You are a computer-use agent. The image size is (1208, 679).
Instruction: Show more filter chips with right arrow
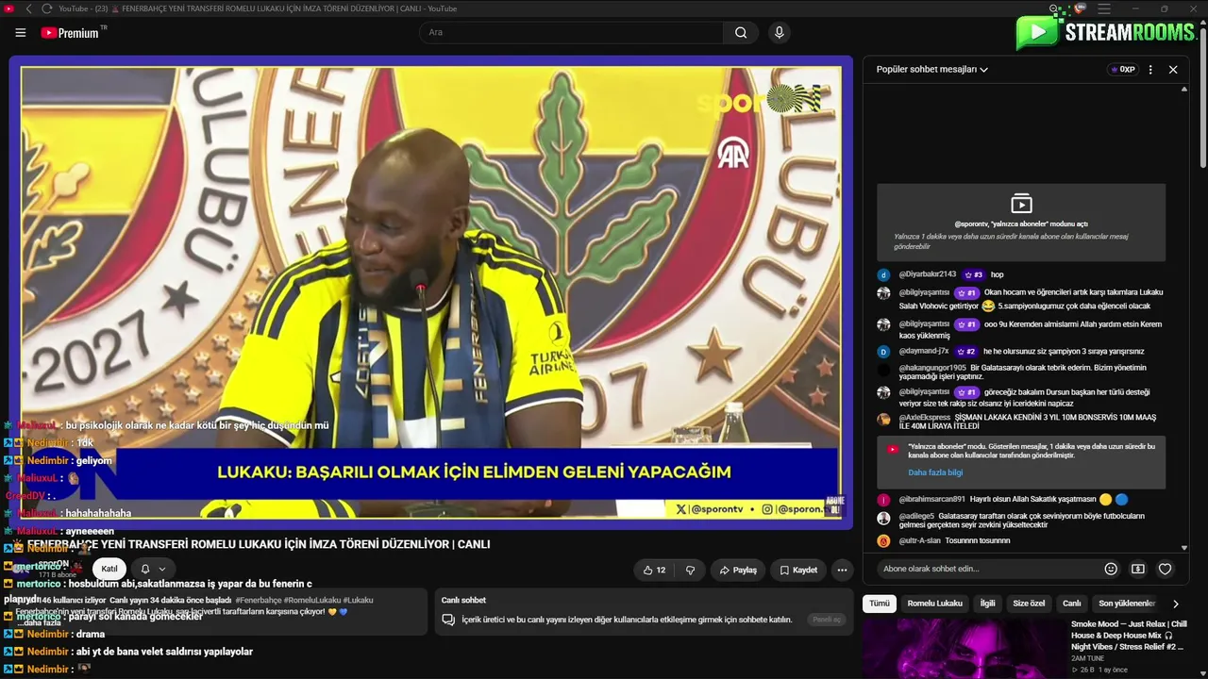(1175, 604)
